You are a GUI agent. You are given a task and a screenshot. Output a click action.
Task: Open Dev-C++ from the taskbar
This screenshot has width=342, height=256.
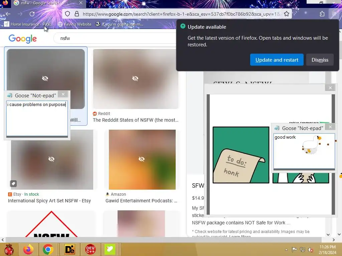pyautogui.click(x=90, y=249)
